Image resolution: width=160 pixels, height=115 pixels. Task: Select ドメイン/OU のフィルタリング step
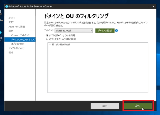click(x=20, y=40)
